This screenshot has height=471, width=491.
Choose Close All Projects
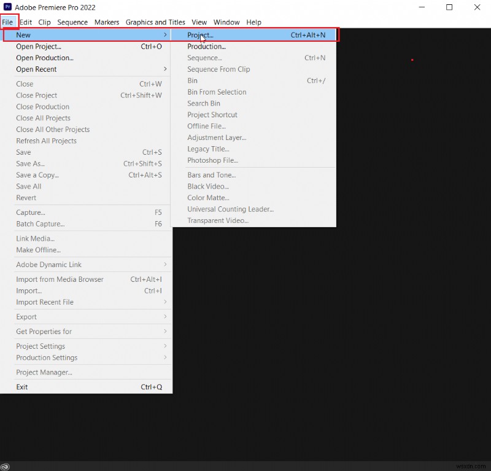(x=87, y=118)
